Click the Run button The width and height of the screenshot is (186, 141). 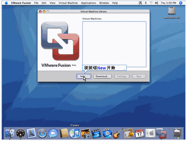pyautogui.click(x=139, y=76)
